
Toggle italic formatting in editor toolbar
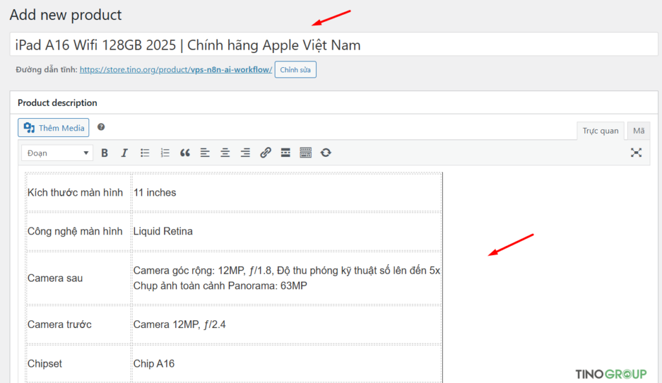point(124,152)
